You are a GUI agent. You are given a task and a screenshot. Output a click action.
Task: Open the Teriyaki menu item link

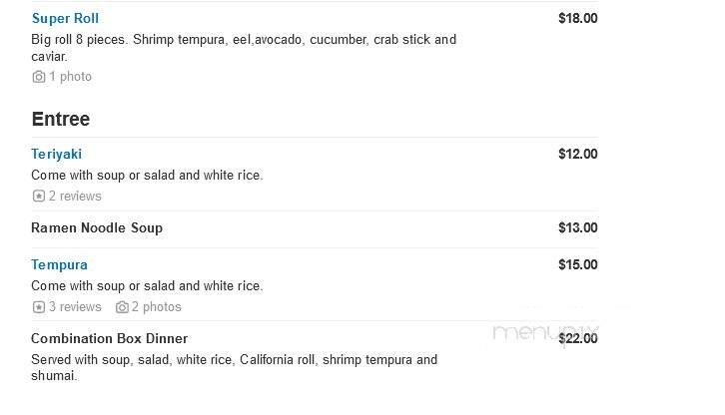tap(57, 154)
